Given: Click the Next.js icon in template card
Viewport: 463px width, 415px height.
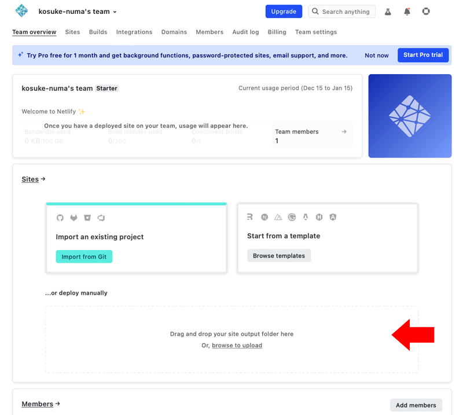Looking at the screenshot, I should click(x=264, y=217).
